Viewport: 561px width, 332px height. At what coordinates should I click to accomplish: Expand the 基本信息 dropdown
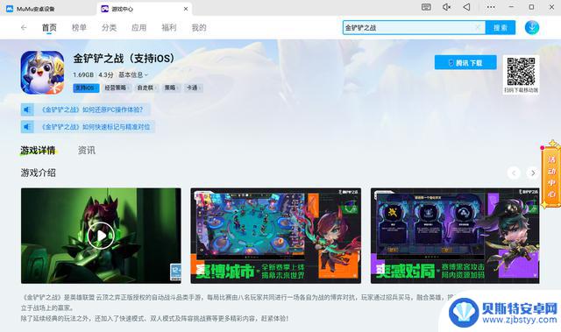point(133,74)
